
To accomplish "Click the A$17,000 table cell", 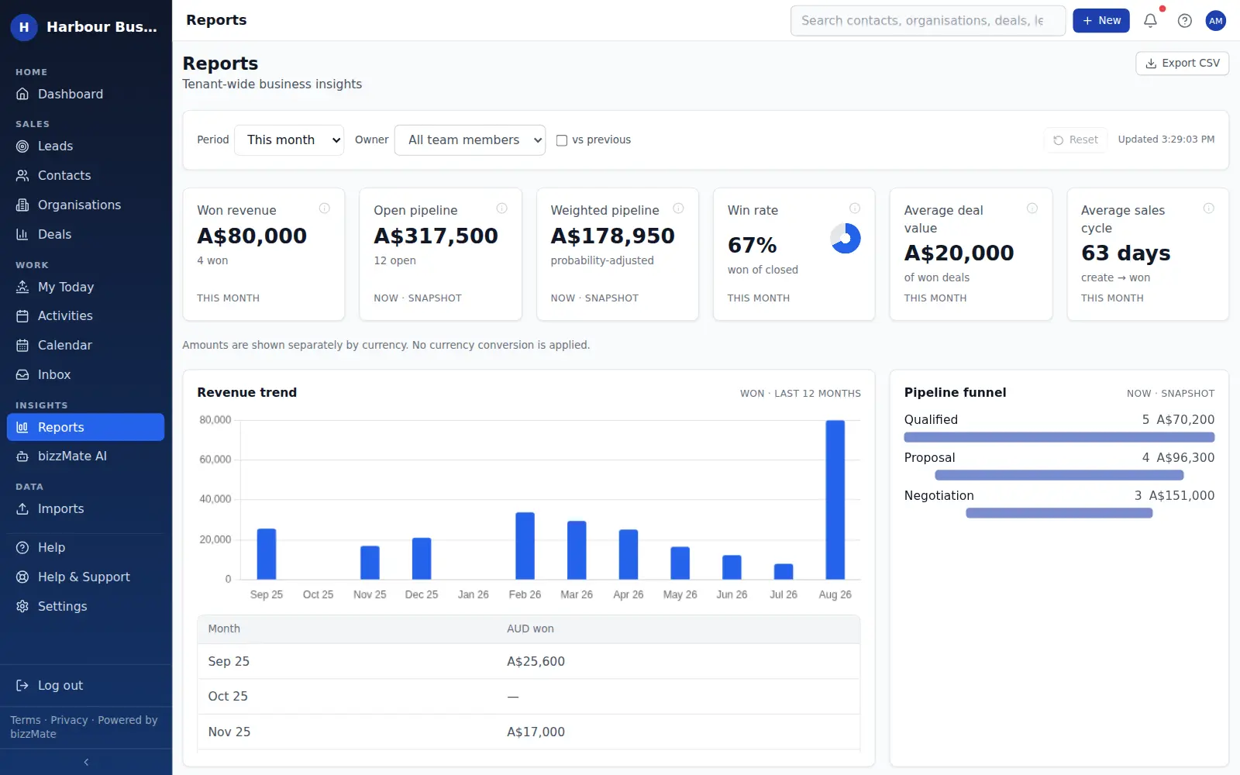I will [536, 732].
